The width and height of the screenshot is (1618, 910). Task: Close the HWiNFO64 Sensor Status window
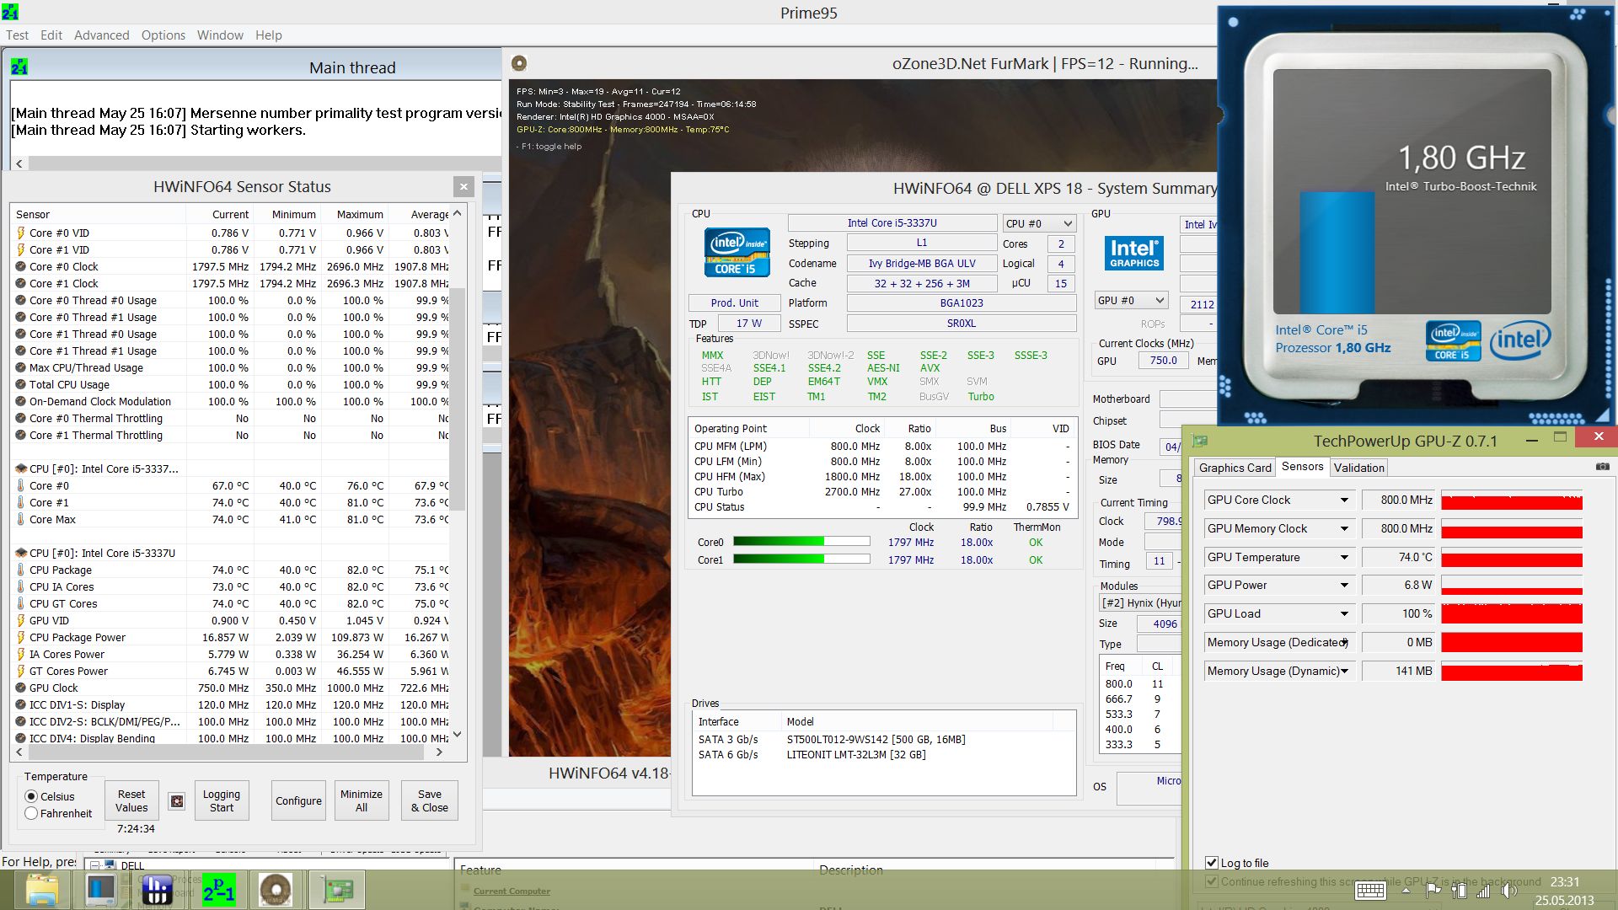[463, 186]
